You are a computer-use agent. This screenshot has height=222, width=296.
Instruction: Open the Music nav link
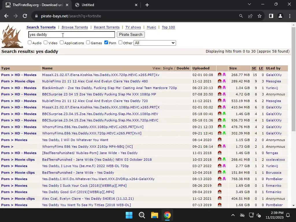pyautogui.click(x=151, y=27)
